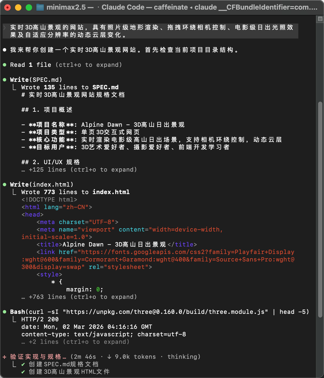Click the green bullet beside Write(index.html)
The image size is (324, 378).
pyautogui.click(x=5, y=184)
